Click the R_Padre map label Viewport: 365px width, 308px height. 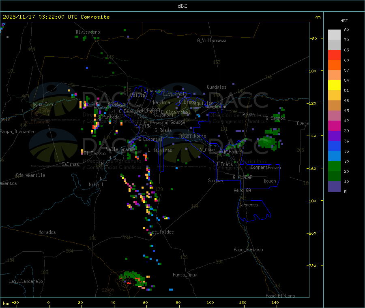[x=232, y=152]
